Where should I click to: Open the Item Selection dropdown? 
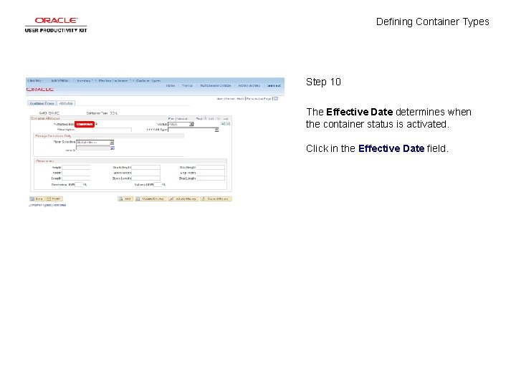click(95, 142)
